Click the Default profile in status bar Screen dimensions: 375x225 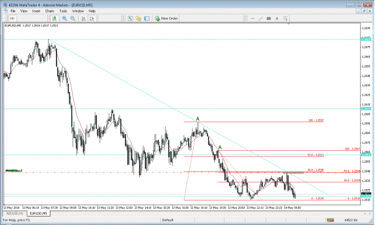coord(167,220)
